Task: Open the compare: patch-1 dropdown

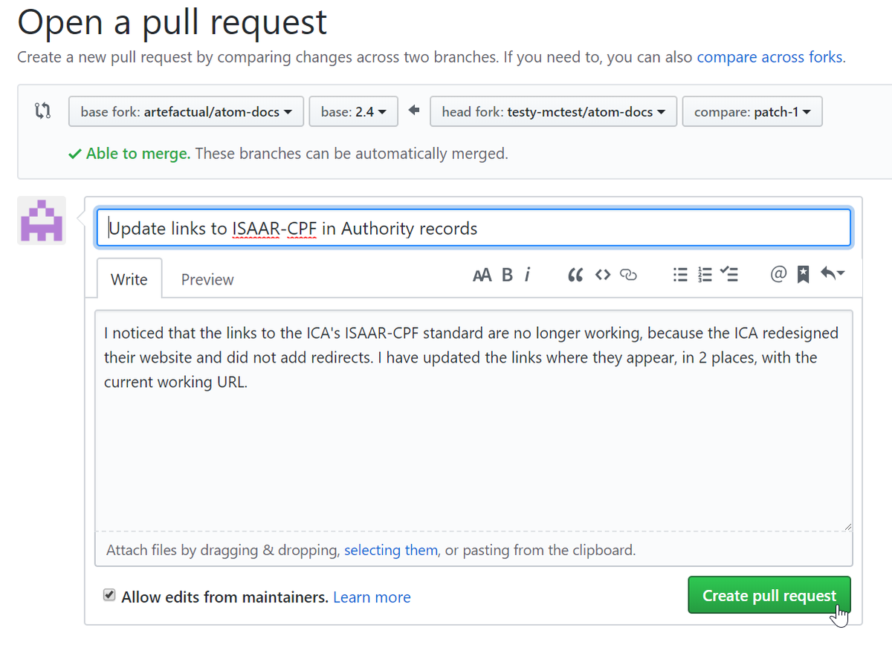Action: coord(752,111)
